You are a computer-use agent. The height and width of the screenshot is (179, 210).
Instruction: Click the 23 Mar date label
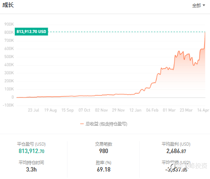(x=186, y=110)
